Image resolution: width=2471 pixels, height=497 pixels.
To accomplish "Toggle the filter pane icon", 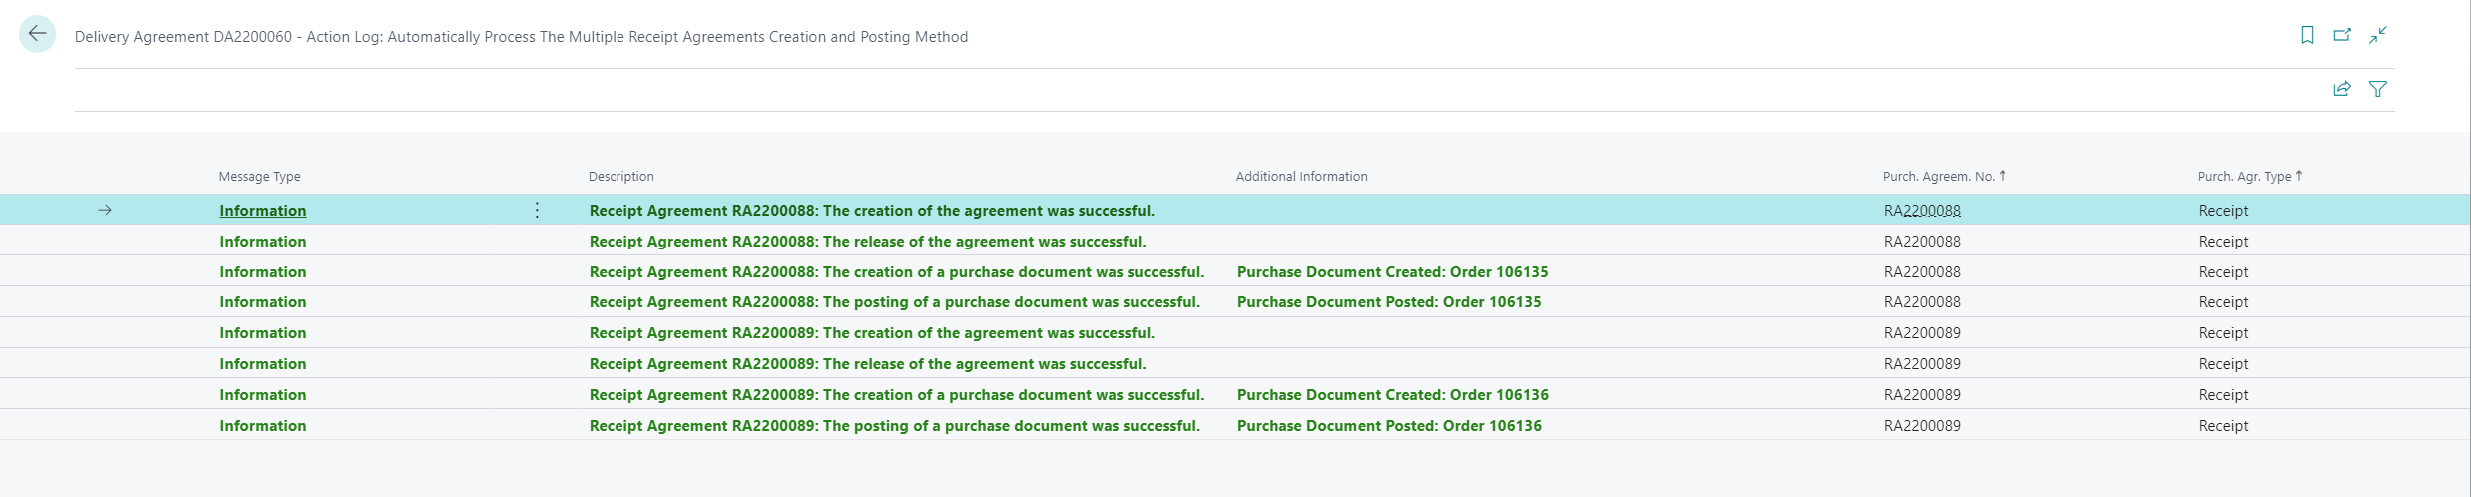I will click(2378, 89).
